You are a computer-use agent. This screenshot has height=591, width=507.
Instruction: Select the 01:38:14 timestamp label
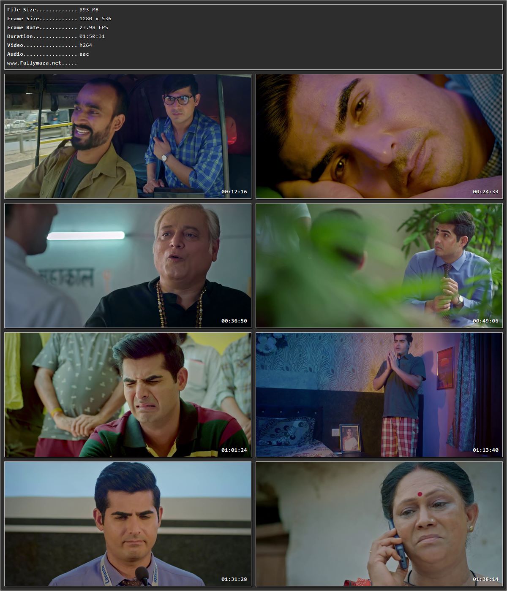point(485,579)
